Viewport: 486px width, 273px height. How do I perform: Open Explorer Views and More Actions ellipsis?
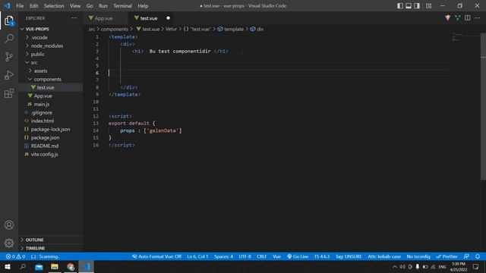click(x=74, y=18)
